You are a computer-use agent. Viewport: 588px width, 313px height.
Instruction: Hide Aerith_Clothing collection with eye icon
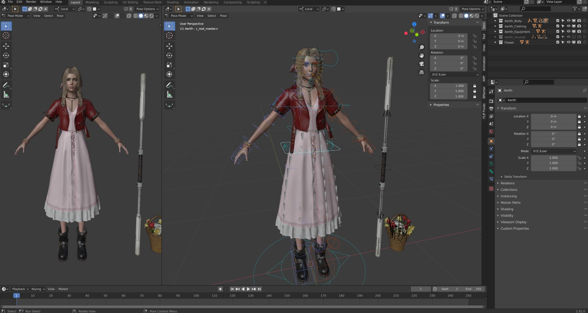click(x=568, y=26)
